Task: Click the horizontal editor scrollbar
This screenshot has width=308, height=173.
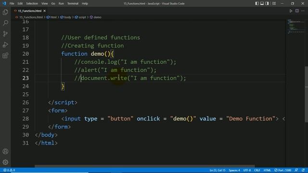Action: click(144, 166)
